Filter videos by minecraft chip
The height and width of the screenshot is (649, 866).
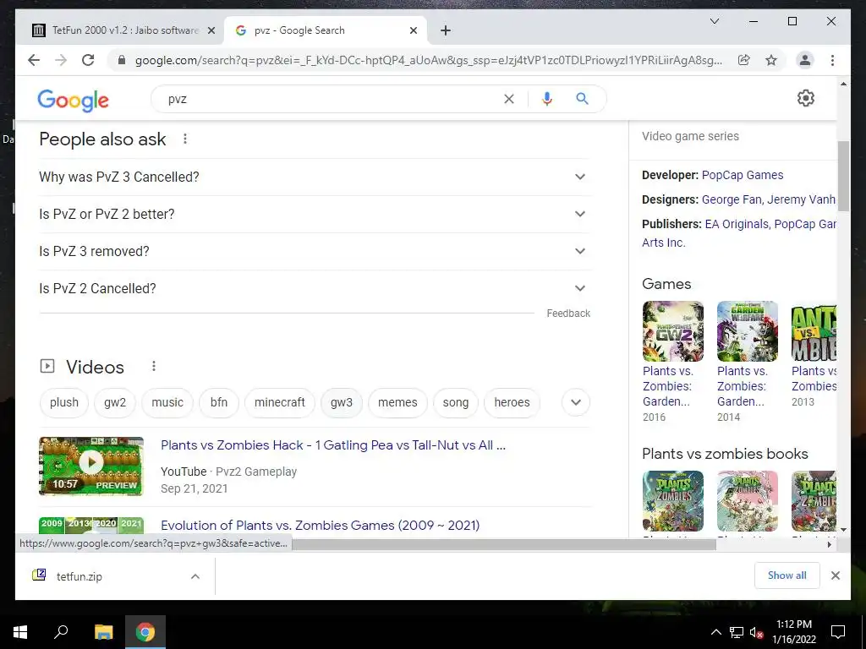point(279,402)
